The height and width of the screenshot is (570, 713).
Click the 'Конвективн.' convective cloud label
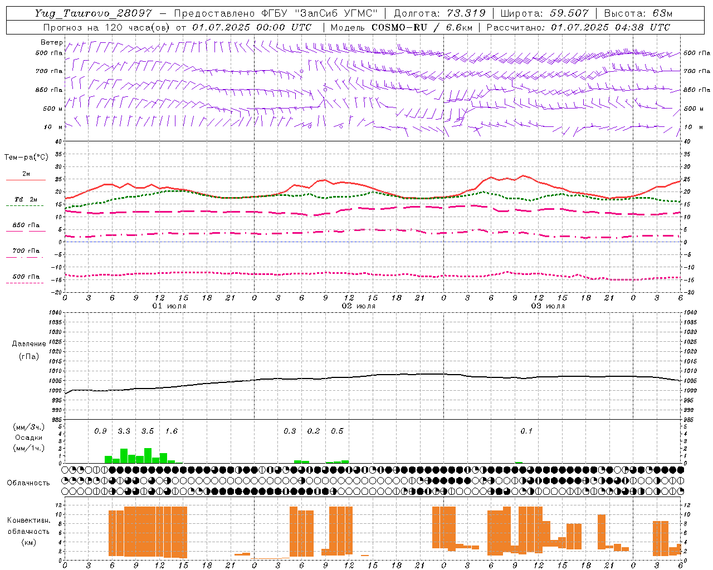[x=28, y=520]
